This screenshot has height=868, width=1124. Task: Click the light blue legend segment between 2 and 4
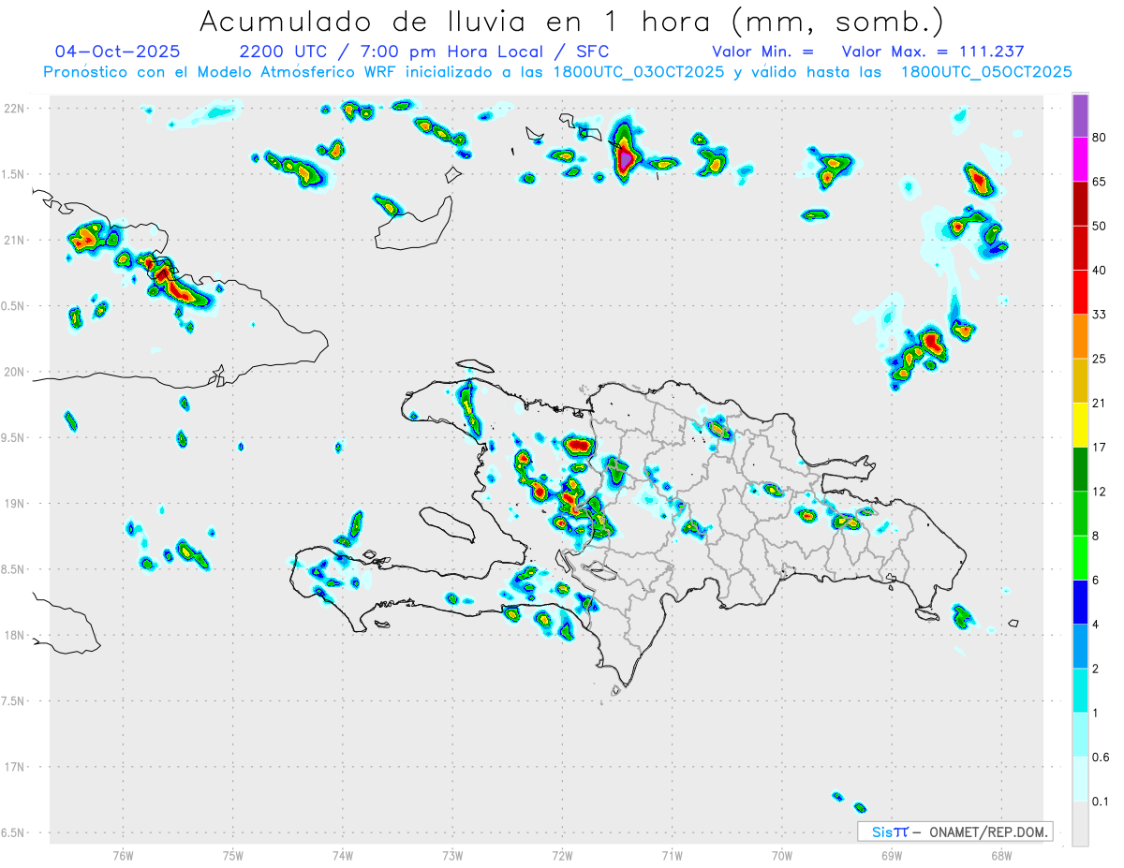[x=1080, y=646]
